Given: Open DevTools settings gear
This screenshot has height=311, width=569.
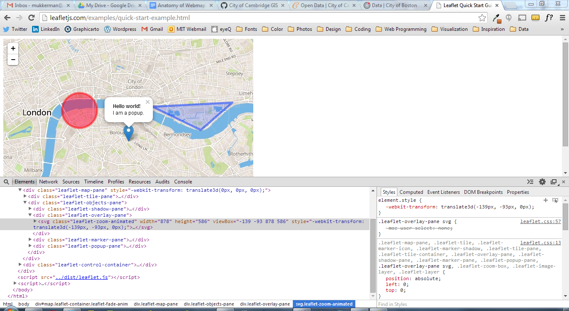Looking at the screenshot, I should point(542,182).
